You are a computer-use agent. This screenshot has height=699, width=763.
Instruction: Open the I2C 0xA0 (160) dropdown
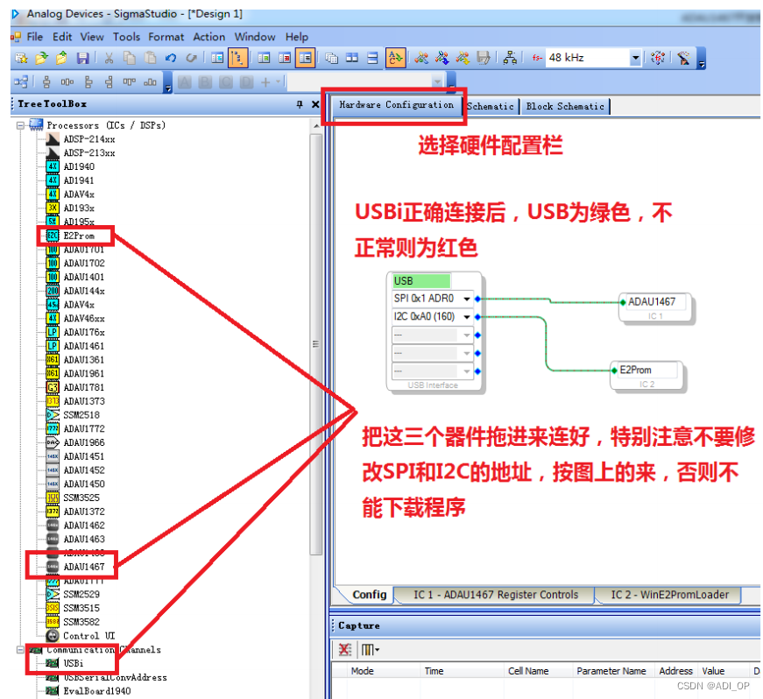pos(467,317)
